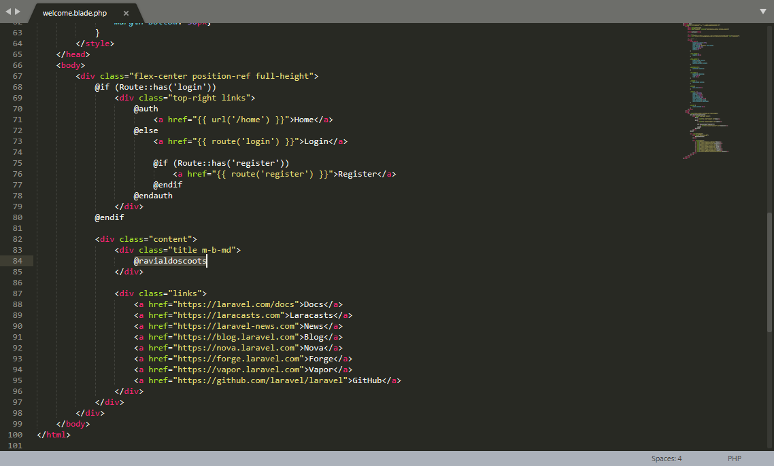Click the https://blog.laravel.com URL

pos(236,337)
